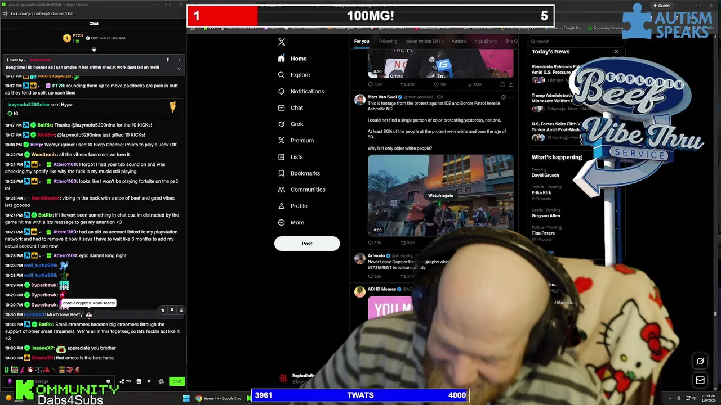
Task: Open three-dot menu on Matt Van Swol tweet
Action: pos(511,97)
